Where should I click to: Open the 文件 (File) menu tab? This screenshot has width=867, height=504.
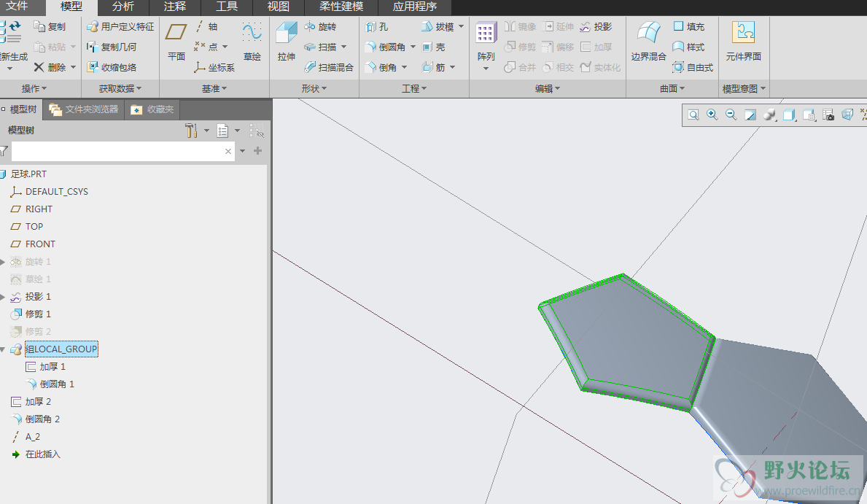pyautogui.click(x=17, y=7)
